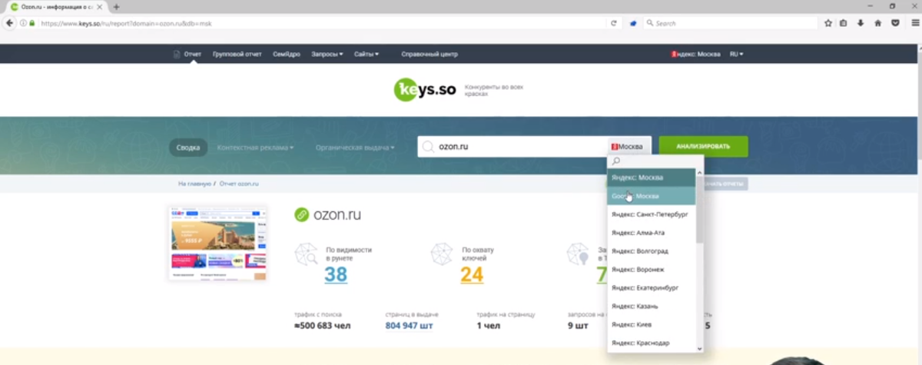Click the visibility rank number 38
This screenshot has height=365, width=922.
click(335, 274)
